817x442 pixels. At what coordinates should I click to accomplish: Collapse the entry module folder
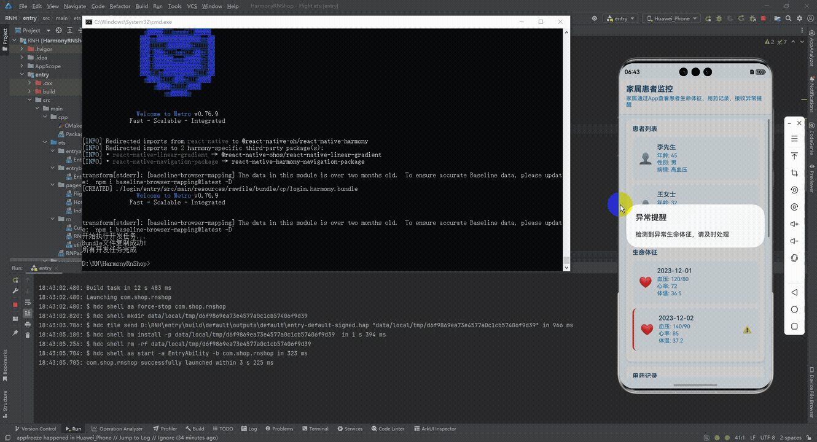pyautogui.click(x=22, y=75)
